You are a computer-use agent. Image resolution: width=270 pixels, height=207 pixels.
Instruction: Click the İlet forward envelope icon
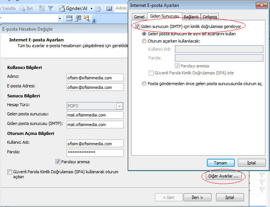(23, 8)
